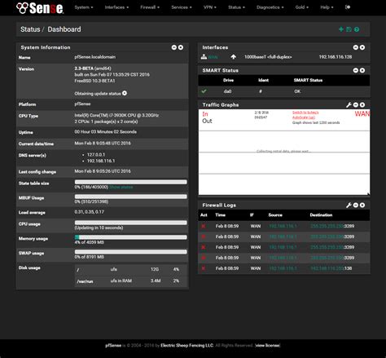Viewport: 386px width, 358px height.
Task: Click the Source column header
Action: pos(275,215)
